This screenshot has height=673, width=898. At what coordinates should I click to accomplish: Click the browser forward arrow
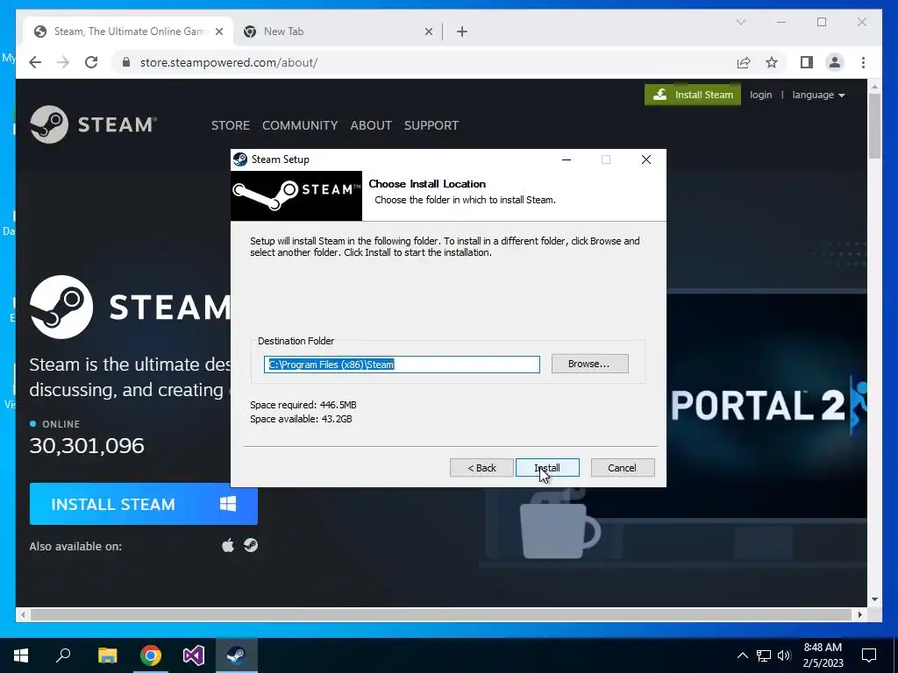(63, 62)
